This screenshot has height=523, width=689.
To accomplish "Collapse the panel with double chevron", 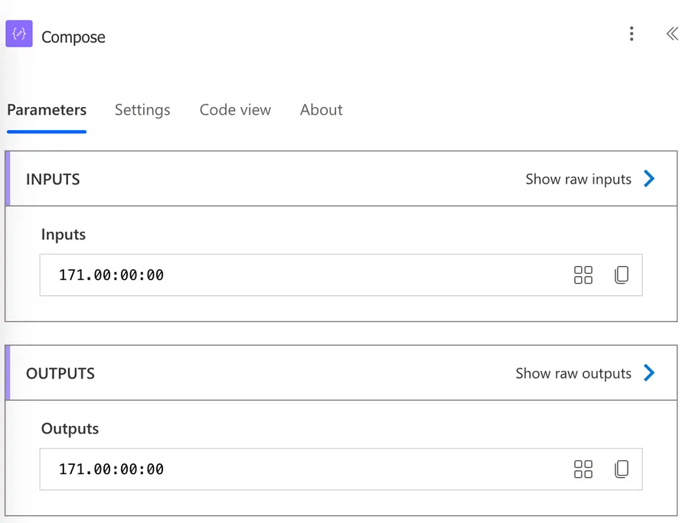I will point(671,34).
